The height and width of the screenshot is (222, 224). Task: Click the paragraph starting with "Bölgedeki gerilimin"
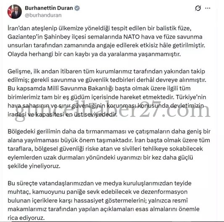click(x=109, y=149)
